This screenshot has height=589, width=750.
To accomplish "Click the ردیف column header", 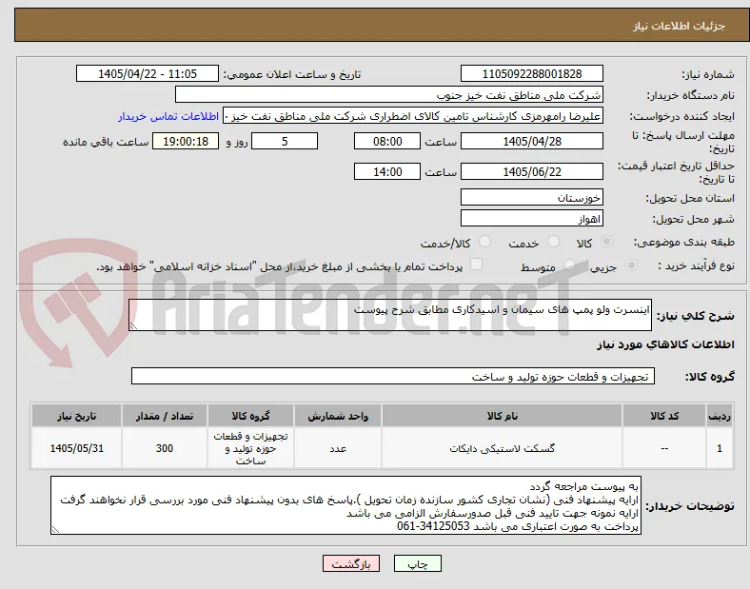I will [720, 416].
